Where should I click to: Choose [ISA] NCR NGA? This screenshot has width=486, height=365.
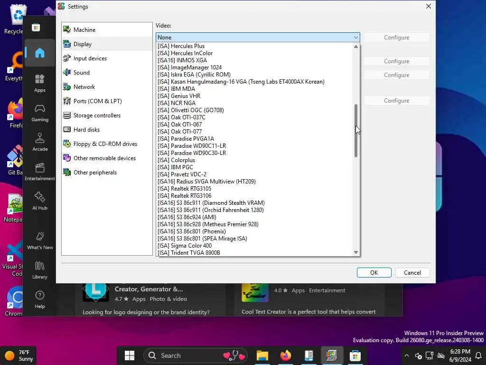pyautogui.click(x=254, y=103)
